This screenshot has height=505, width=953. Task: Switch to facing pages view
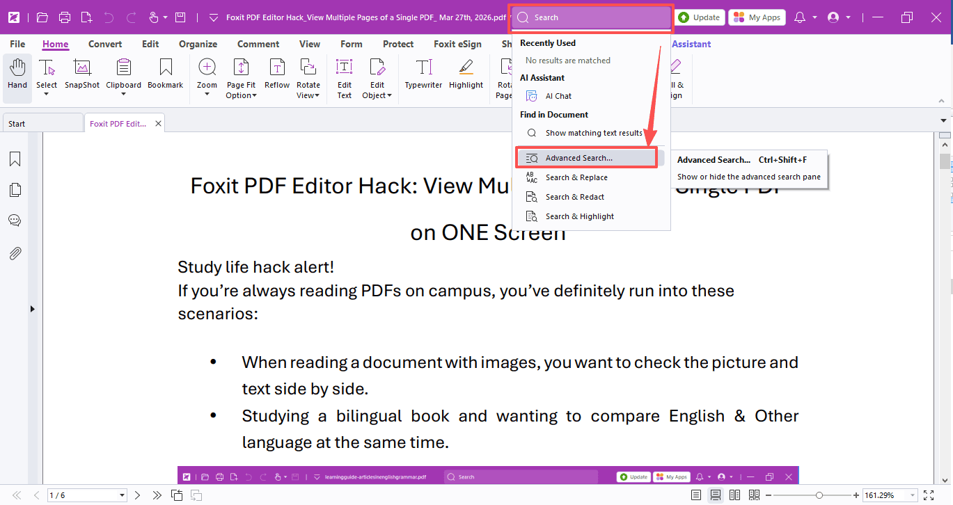pyautogui.click(x=734, y=495)
